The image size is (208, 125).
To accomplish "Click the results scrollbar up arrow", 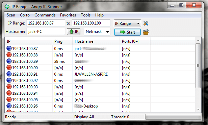I will (x=198, y=40).
